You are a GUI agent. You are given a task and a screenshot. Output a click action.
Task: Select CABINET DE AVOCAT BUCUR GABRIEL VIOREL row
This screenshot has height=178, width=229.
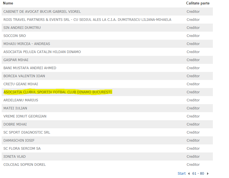(42, 12)
